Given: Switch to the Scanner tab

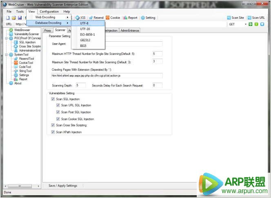Looking at the screenshot, I should click(60, 30).
